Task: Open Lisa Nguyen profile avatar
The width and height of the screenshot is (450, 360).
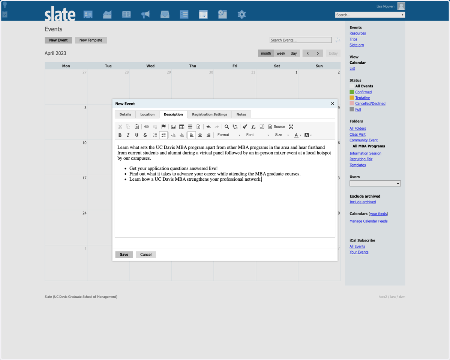Action: 401,6
